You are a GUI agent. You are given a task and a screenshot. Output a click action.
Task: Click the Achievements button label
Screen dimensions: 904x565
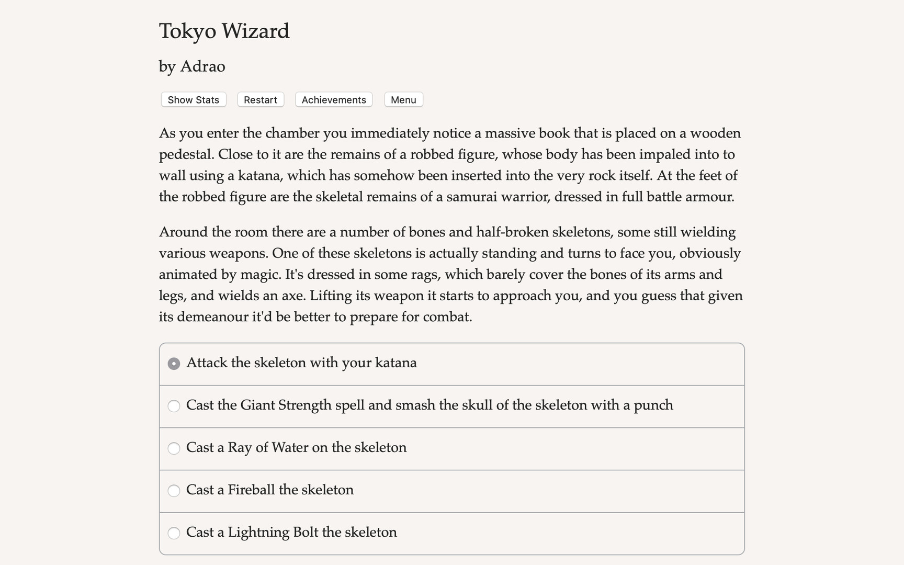pos(333,99)
